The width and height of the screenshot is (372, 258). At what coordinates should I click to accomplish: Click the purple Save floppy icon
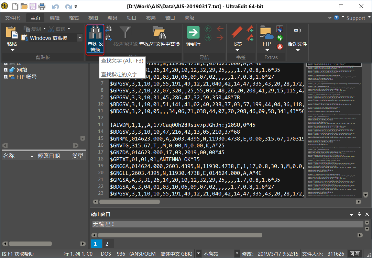pyautogui.click(x=33, y=6)
